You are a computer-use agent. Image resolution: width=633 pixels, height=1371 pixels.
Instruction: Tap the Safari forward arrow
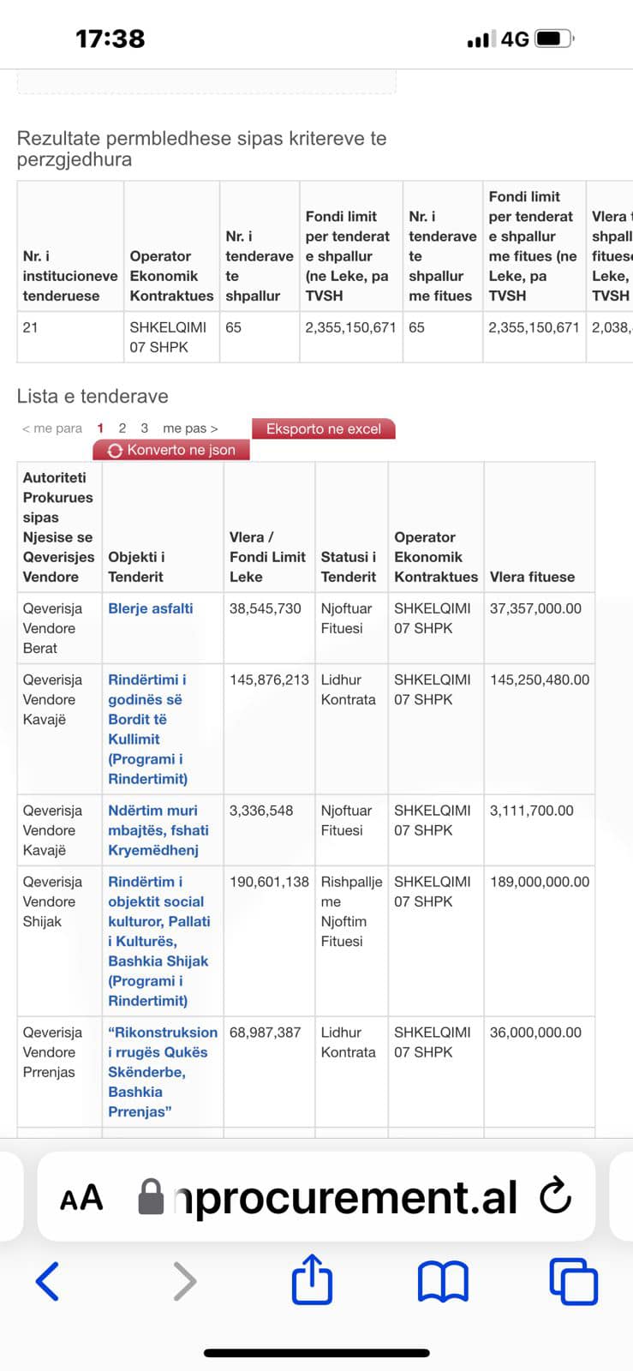[184, 1282]
